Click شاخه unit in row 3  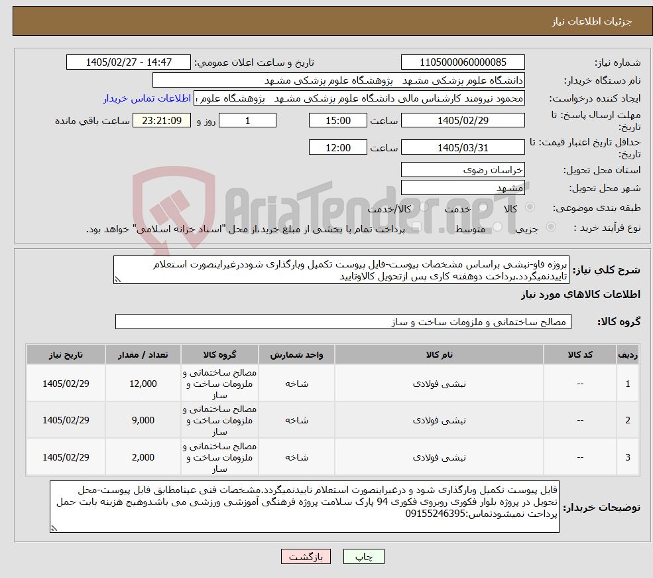[x=296, y=458]
